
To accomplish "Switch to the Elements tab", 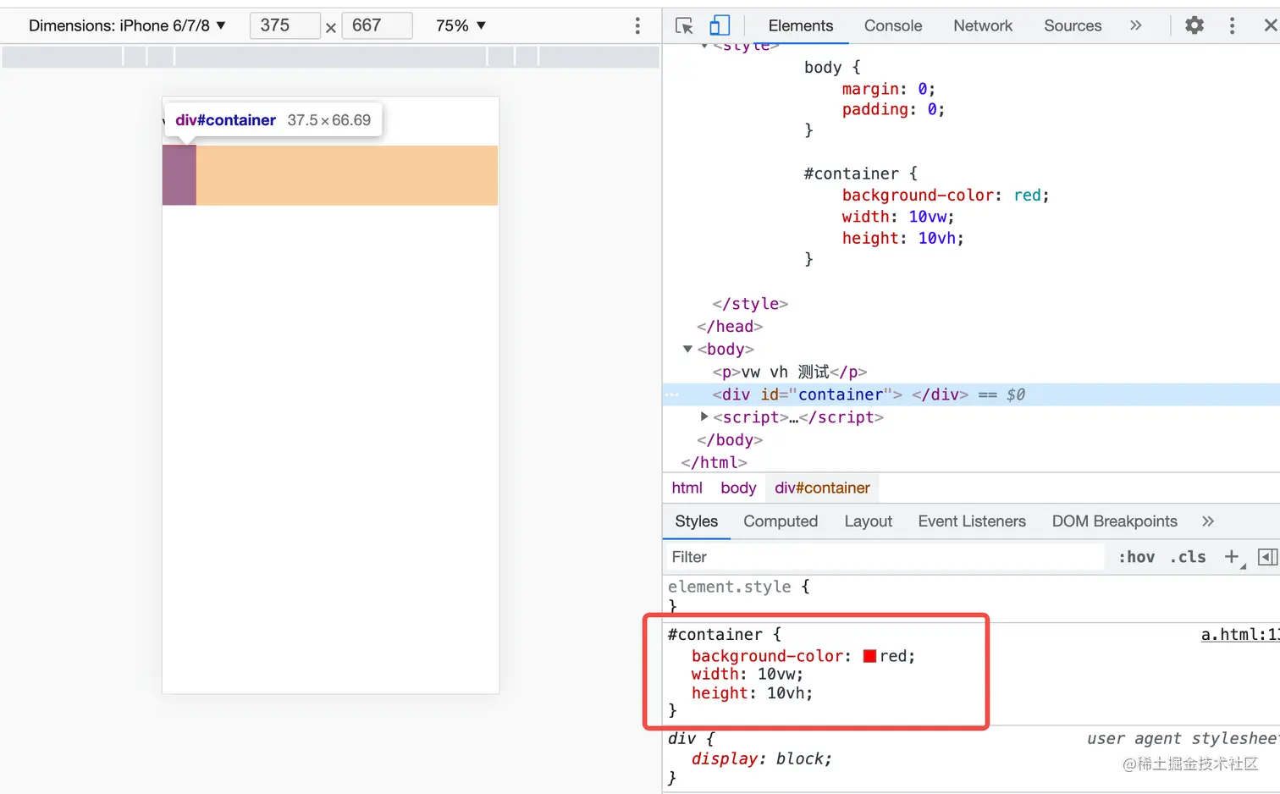I will point(800,25).
